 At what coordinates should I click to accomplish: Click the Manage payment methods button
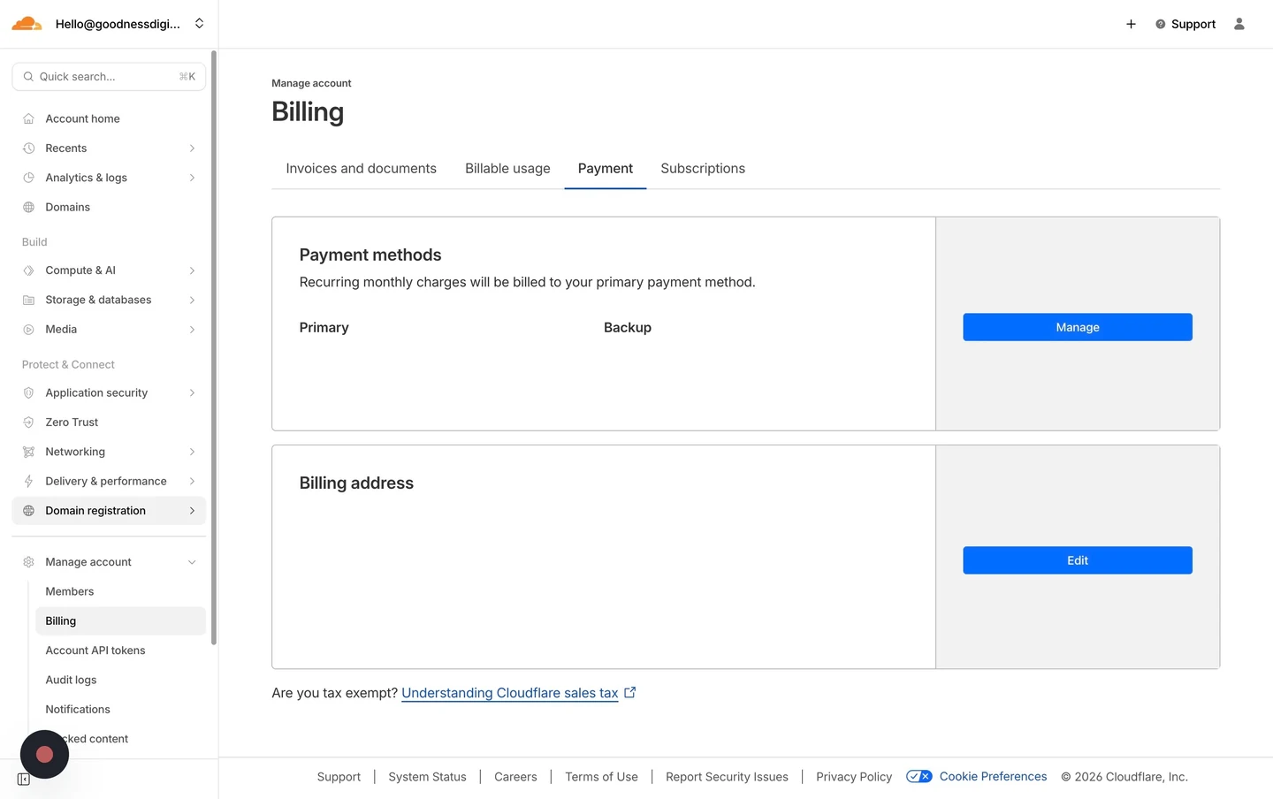click(x=1078, y=327)
